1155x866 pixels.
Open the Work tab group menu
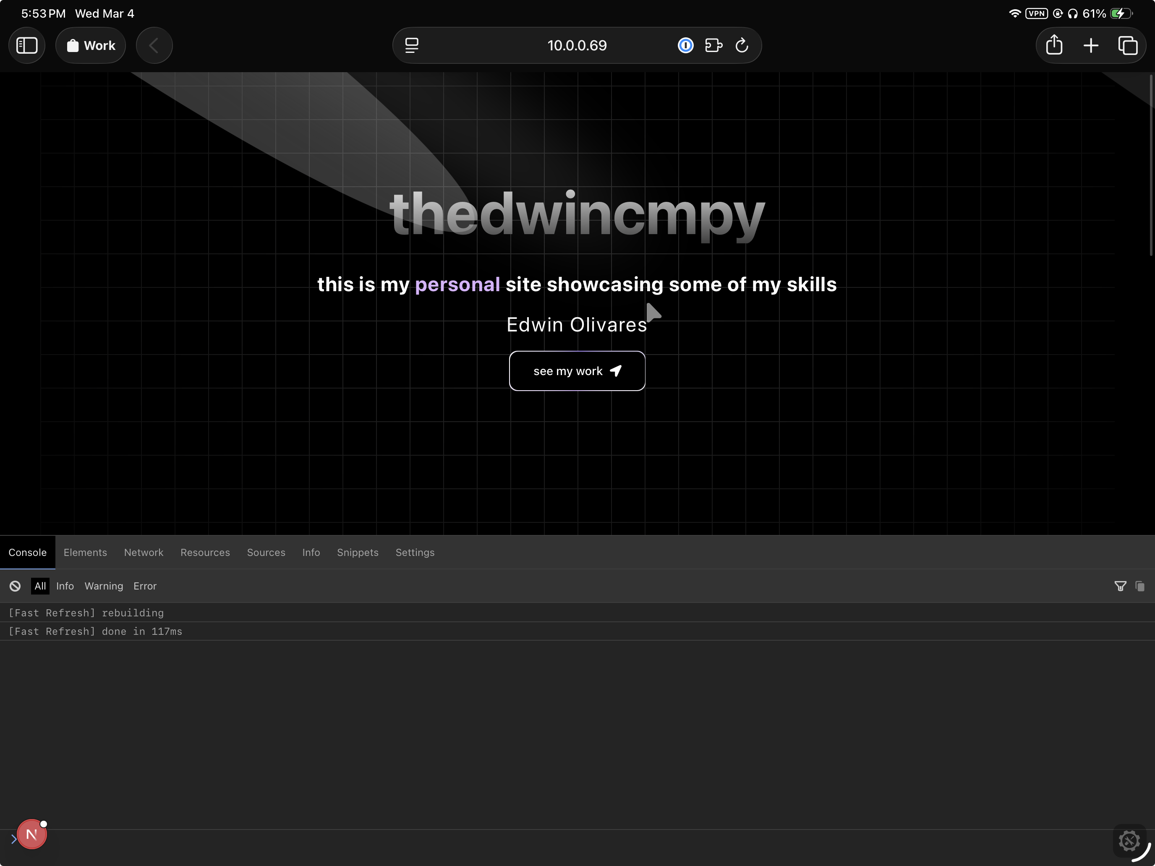point(91,45)
